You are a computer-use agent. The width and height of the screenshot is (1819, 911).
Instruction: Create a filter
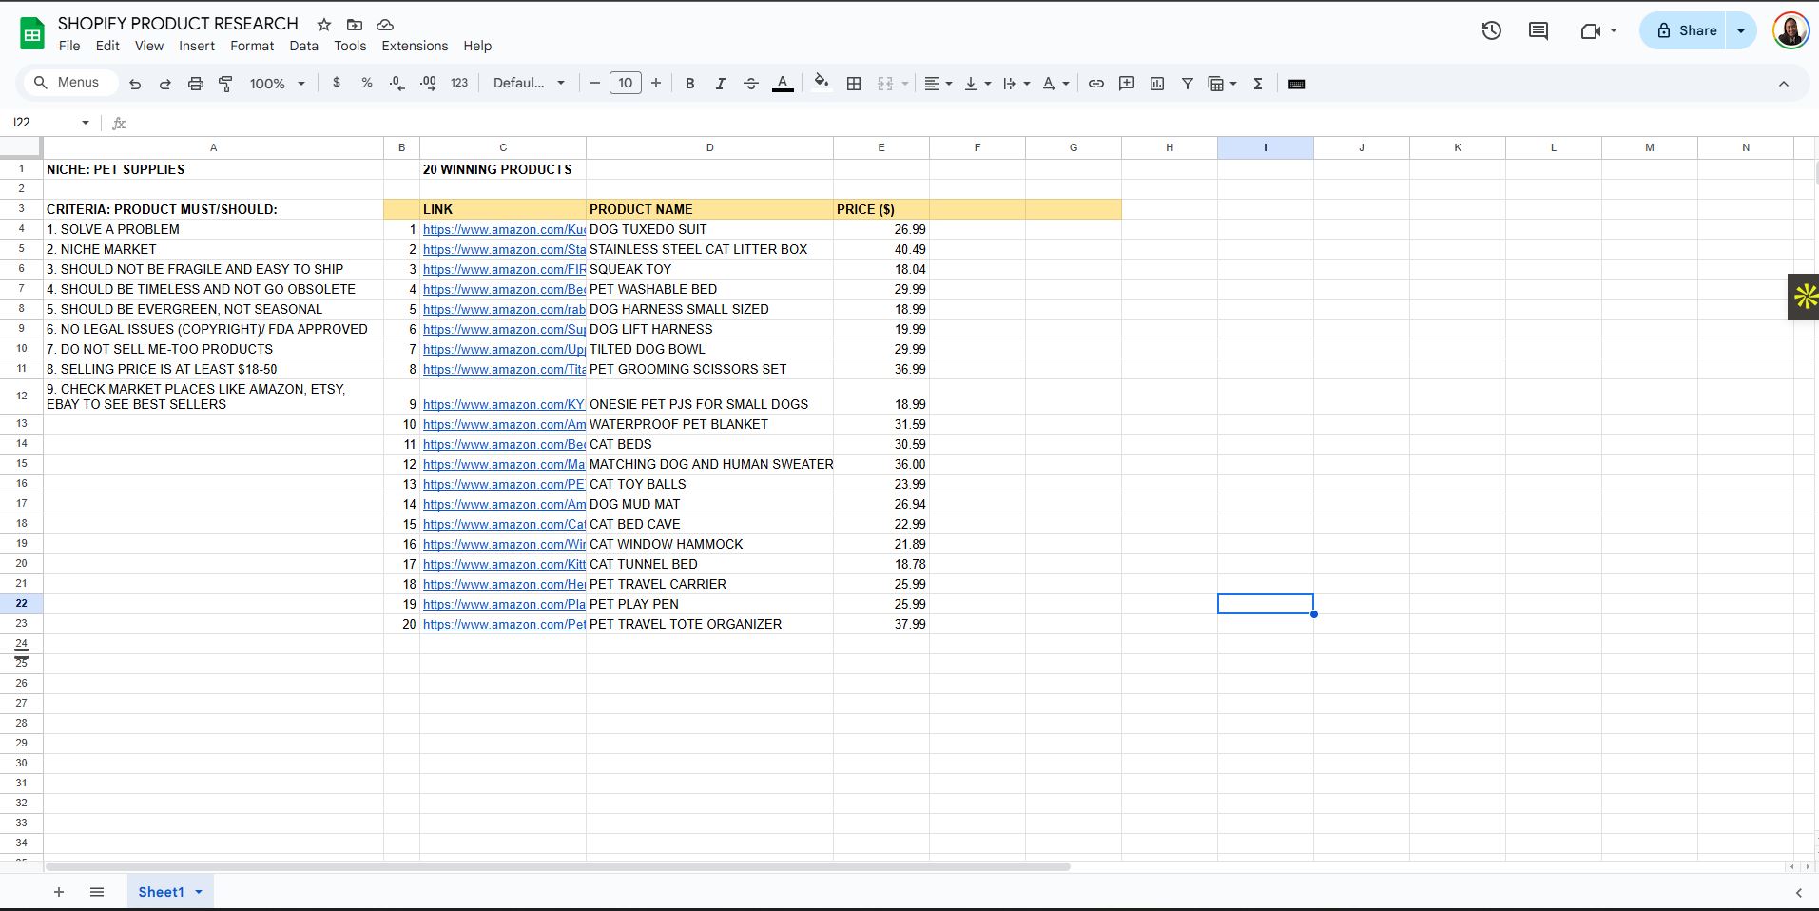[x=1188, y=84]
